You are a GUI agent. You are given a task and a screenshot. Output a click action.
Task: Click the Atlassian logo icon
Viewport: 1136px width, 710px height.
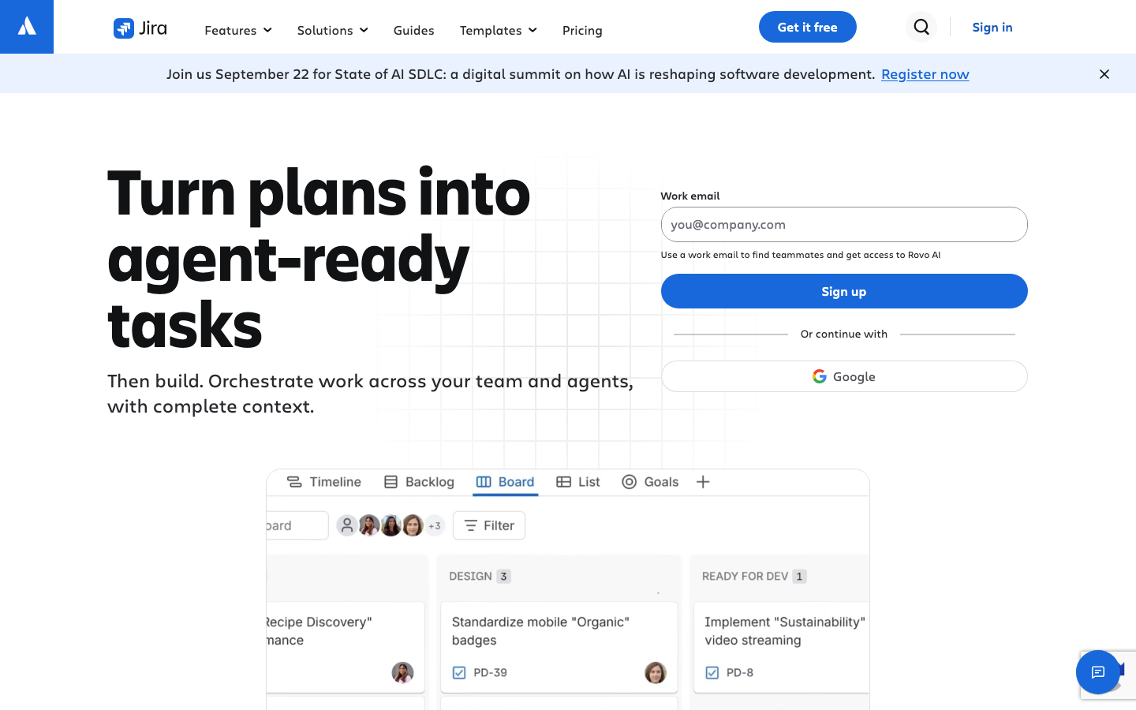pyautogui.click(x=27, y=27)
